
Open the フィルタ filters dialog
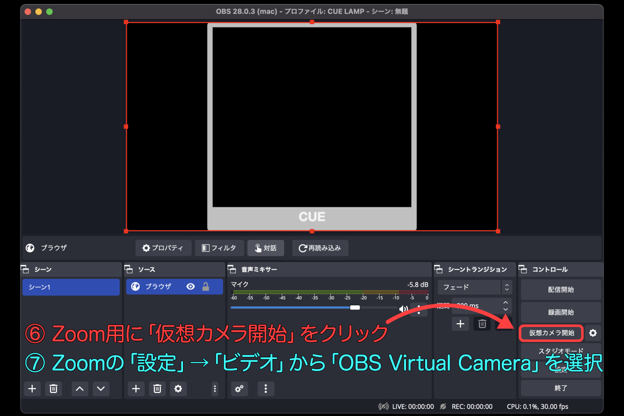219,248
